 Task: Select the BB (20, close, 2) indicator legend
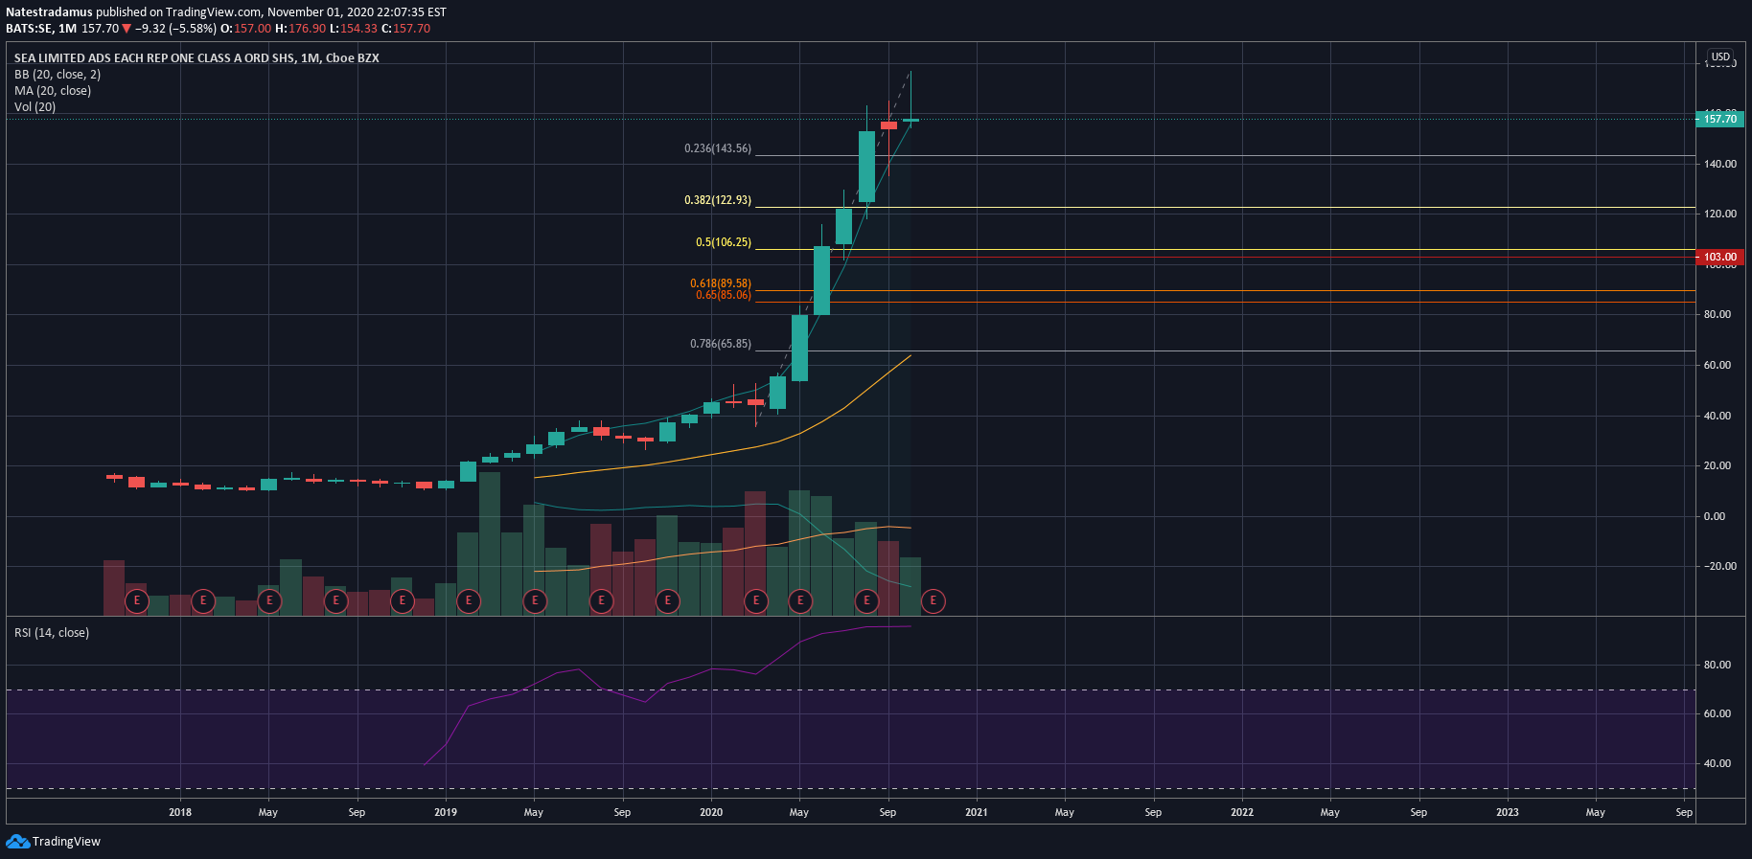58,75
